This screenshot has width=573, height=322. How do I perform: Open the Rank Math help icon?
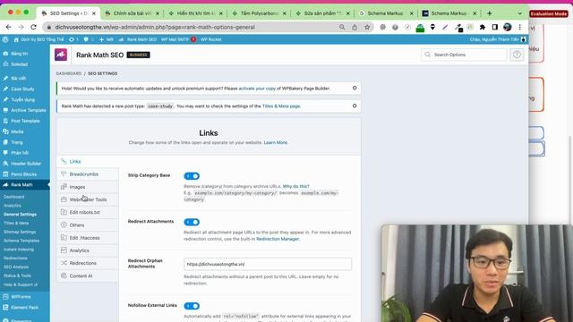517,55
